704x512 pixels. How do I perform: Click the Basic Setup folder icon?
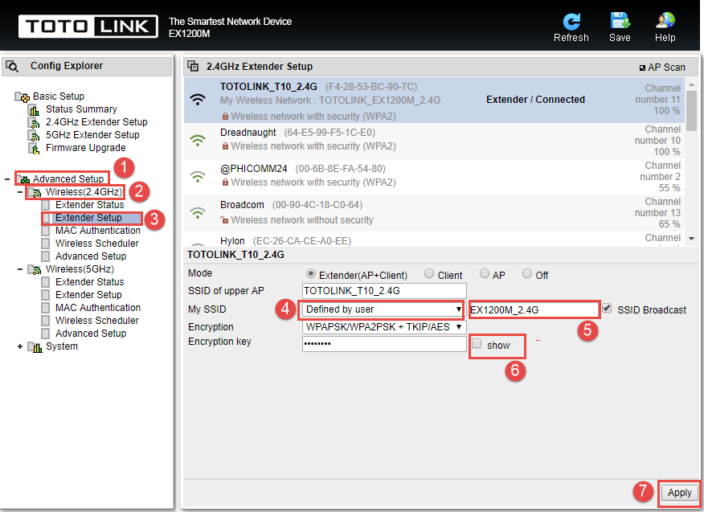click(x=23, y=96)
